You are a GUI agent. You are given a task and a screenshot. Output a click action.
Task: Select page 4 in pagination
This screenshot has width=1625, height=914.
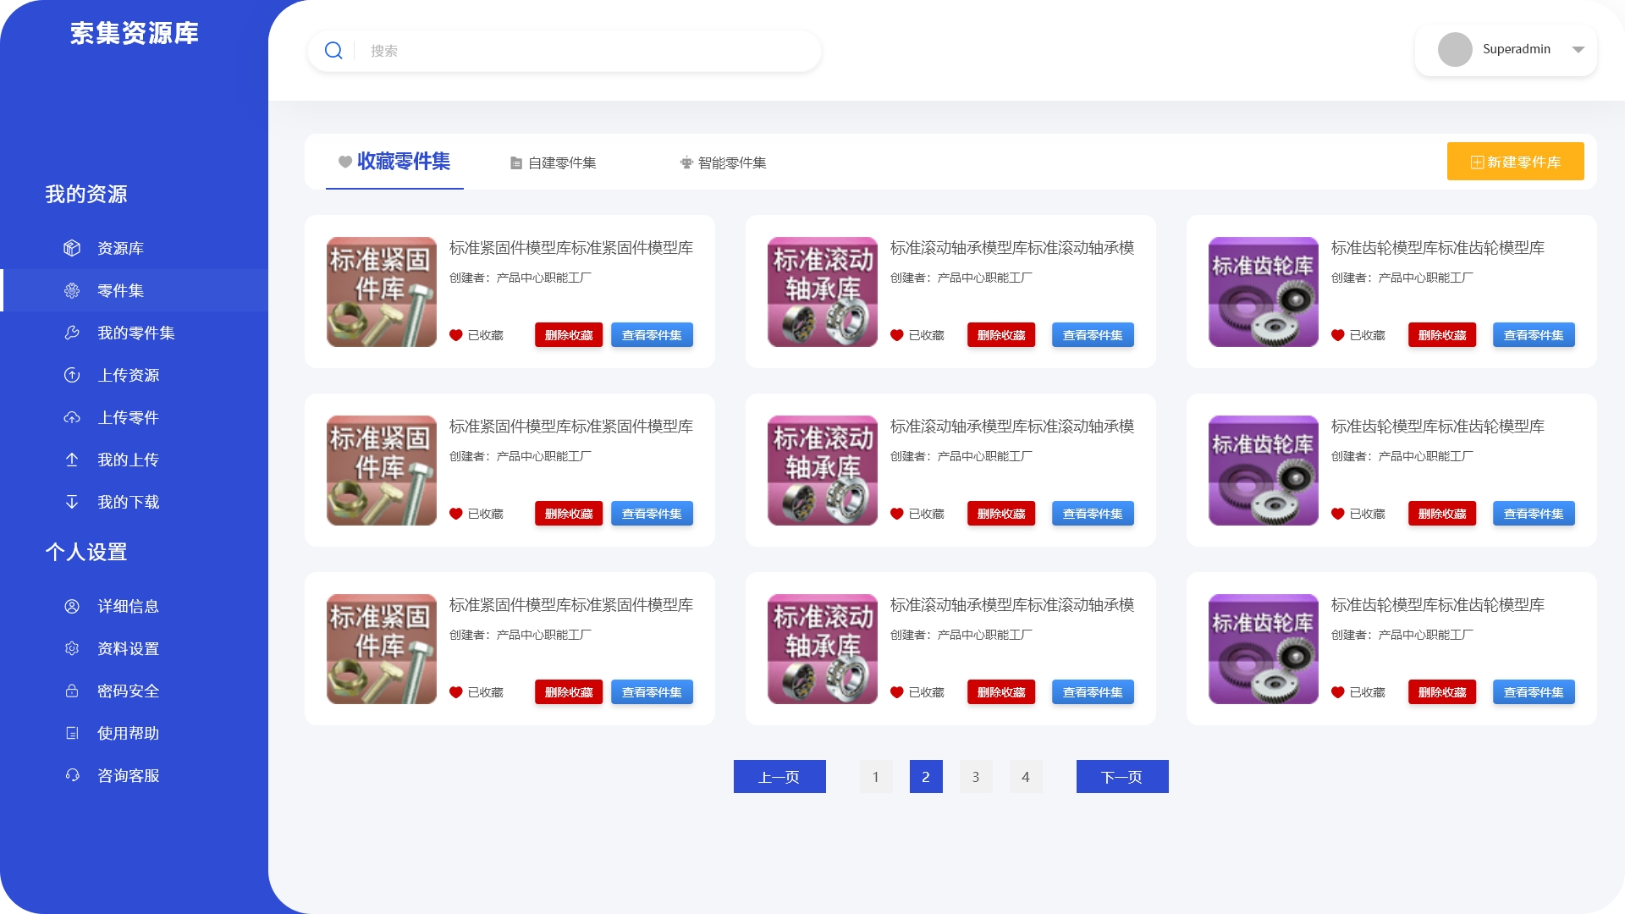click(x=1026, y=776)
